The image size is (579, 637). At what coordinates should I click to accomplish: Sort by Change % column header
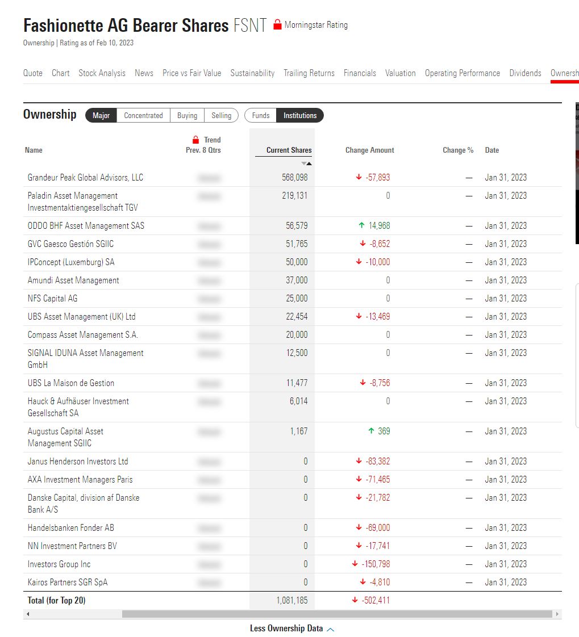458,150
